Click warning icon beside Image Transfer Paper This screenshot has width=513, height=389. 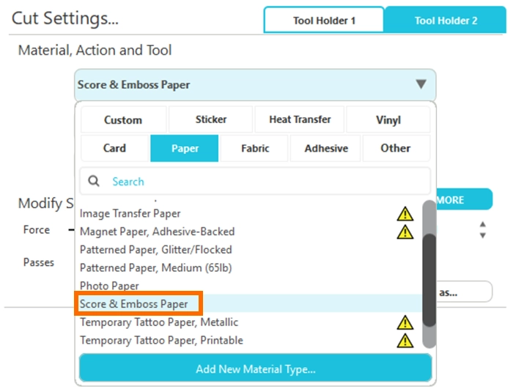click(x=405, y=214)
